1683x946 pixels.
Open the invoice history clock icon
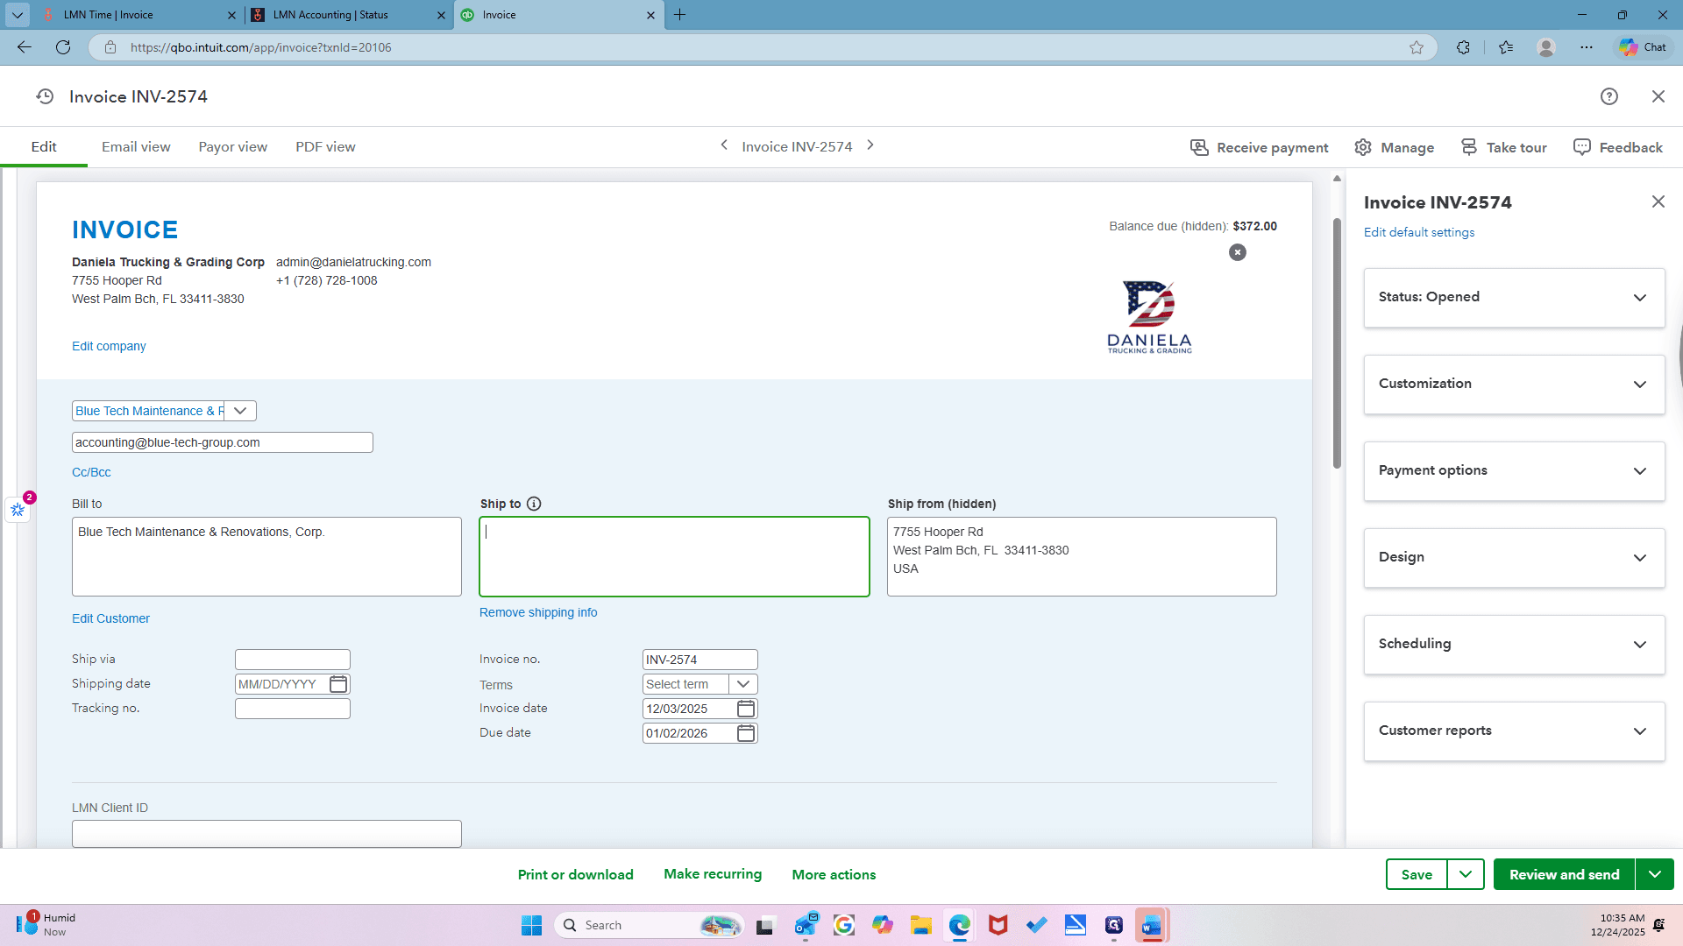tap(45, 96)
